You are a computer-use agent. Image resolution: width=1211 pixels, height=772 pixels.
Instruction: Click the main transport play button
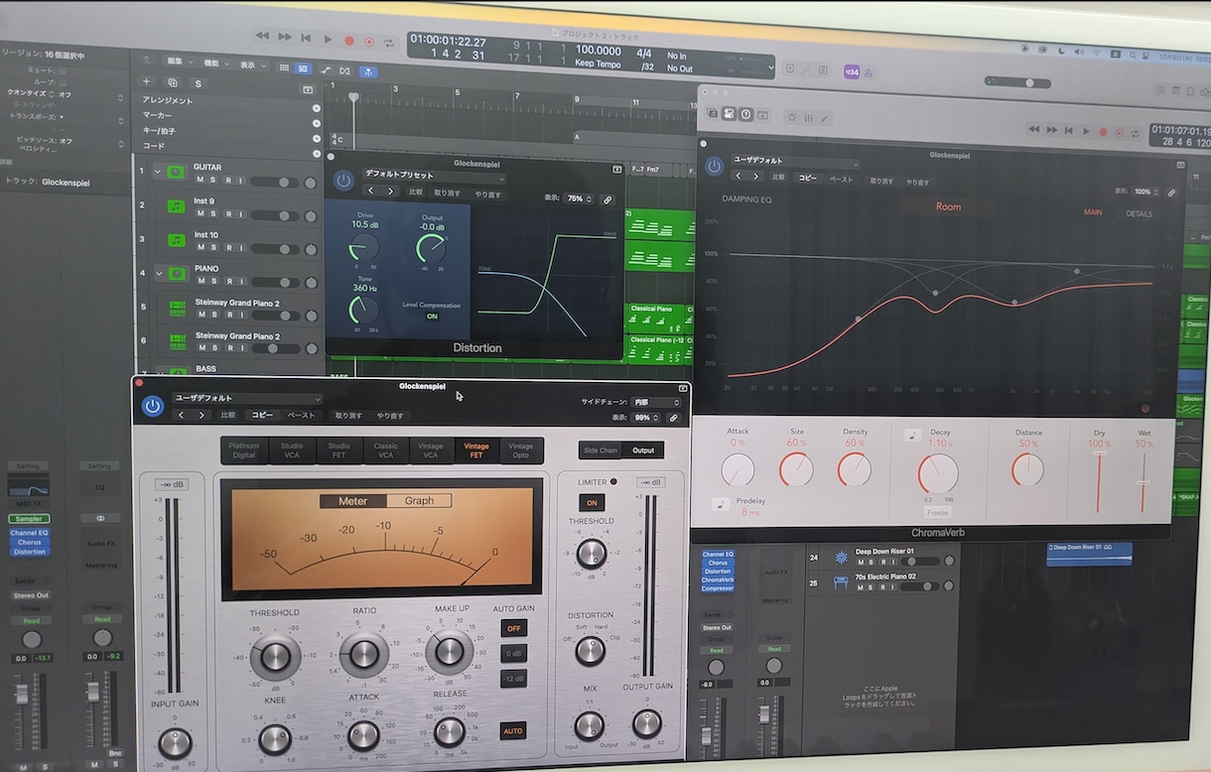click(328, 39)
